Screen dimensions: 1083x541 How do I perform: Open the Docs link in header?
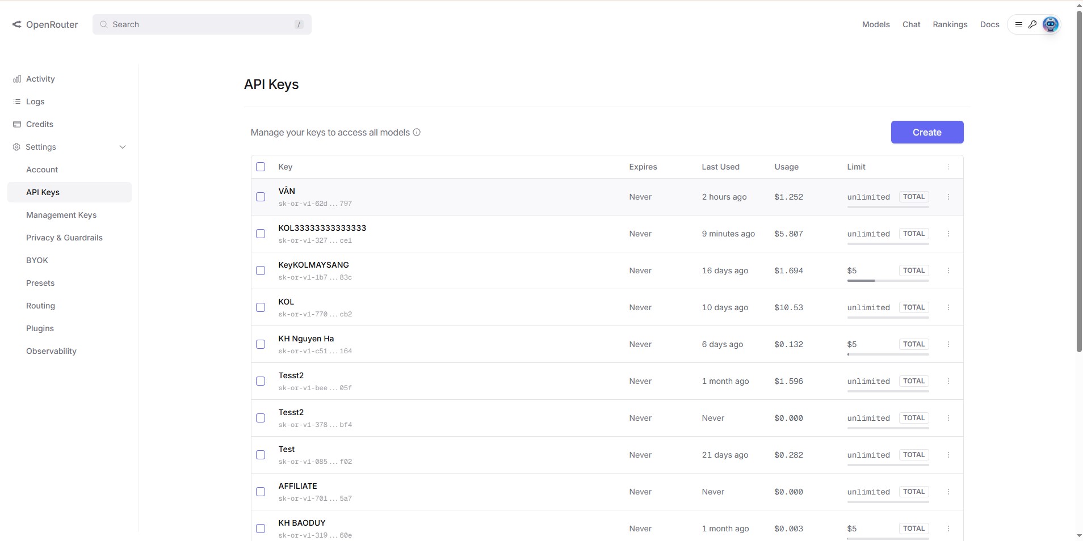pos(989,24)
